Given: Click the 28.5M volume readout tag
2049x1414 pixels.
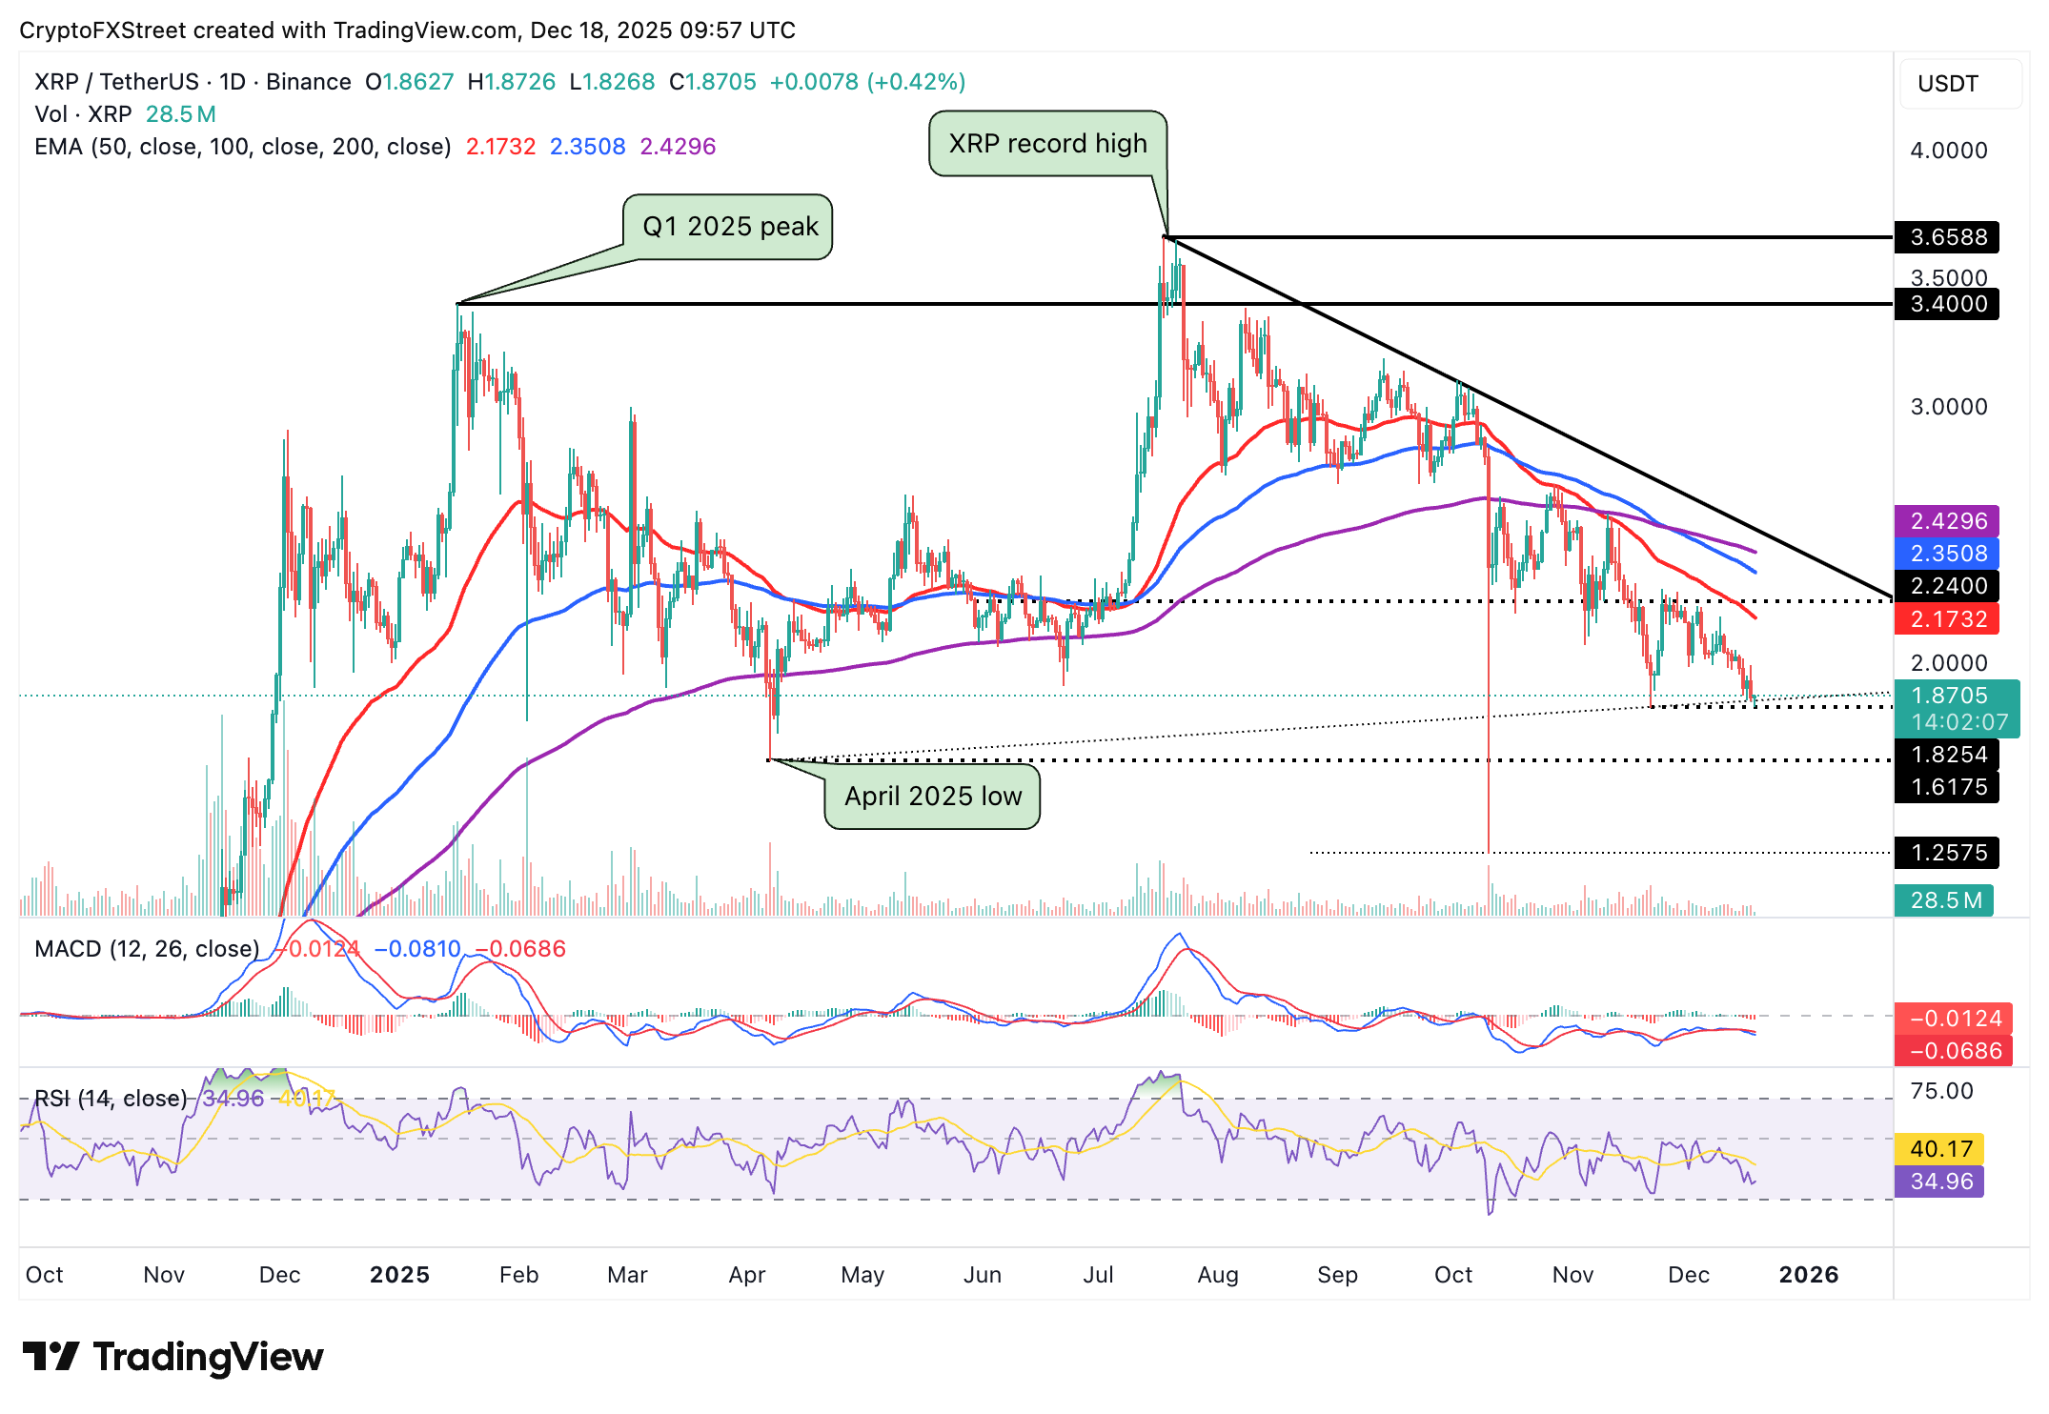Looking at the screenshot, I should (x=1946, y=899).
